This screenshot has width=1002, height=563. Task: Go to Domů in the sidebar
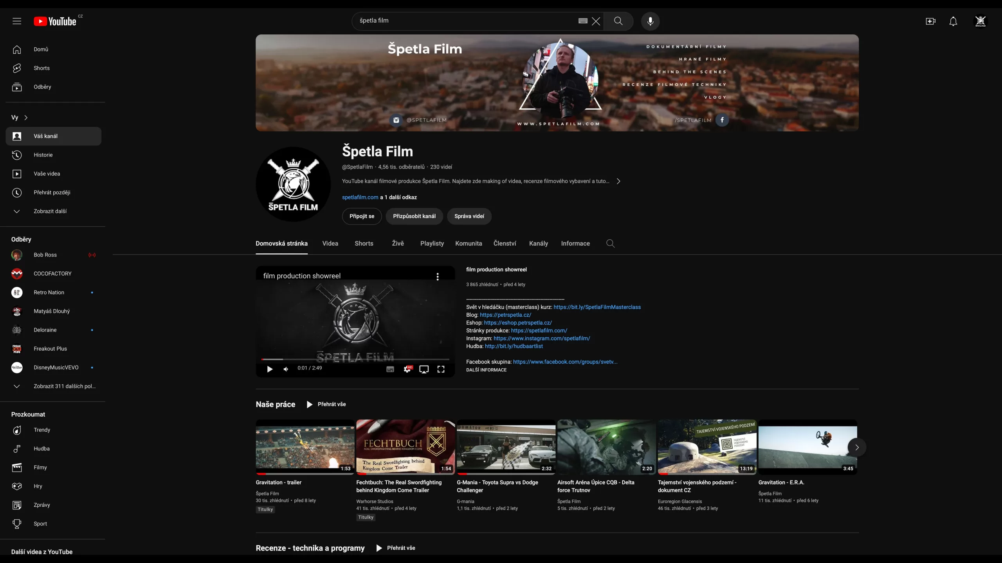coord(54,49)
